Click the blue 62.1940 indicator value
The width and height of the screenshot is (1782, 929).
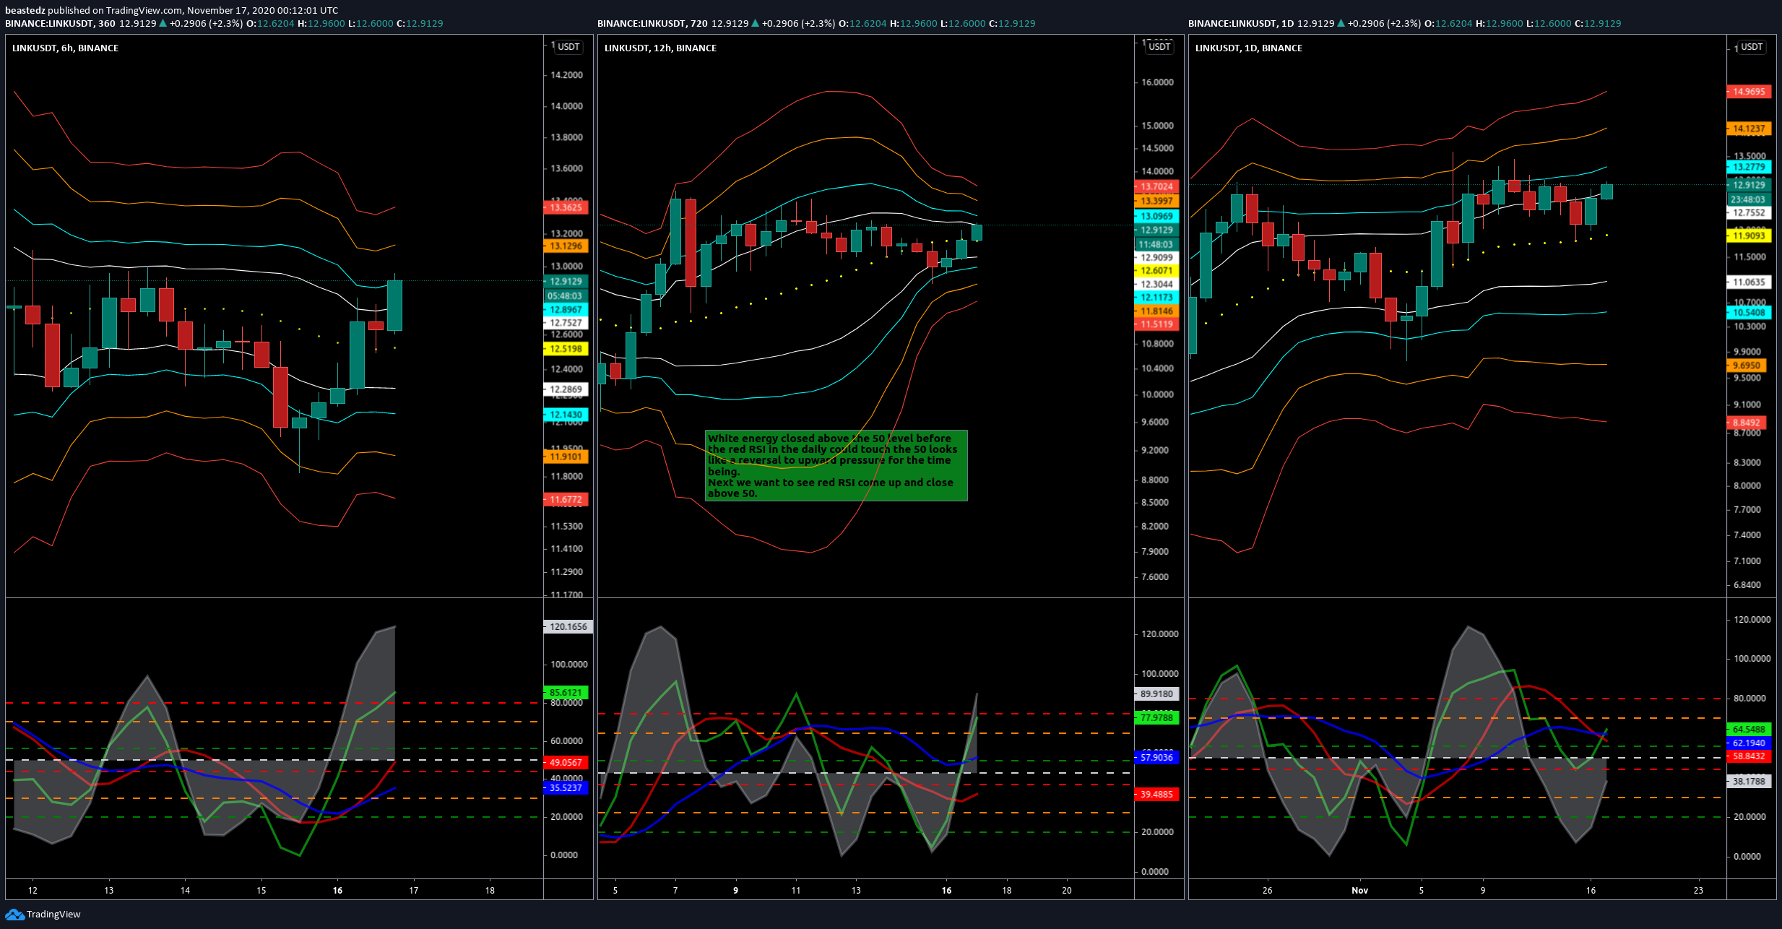[1749, 743]
